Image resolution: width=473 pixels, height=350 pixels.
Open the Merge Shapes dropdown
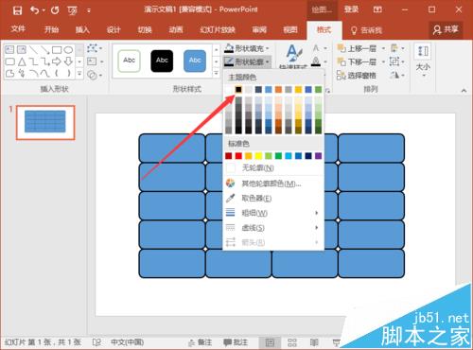[95, 76]
